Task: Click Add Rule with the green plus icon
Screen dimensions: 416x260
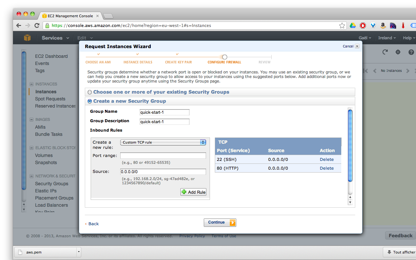Action: (193, 192)
